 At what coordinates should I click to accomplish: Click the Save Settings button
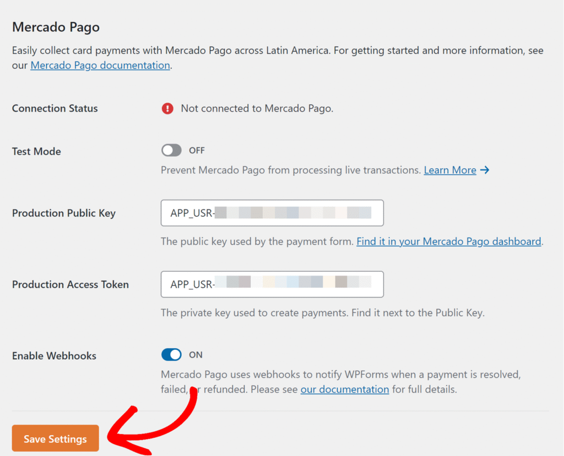[56, 438]
